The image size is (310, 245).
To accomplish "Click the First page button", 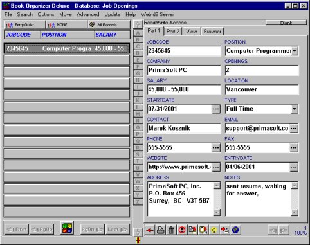I will (x=17, y=230).
